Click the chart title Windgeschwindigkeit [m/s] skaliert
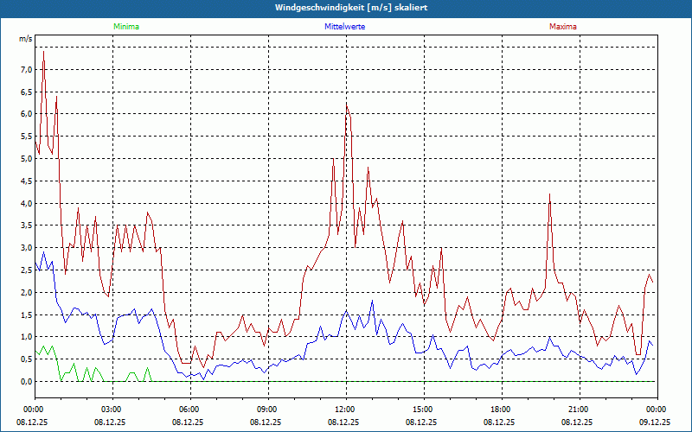692x432 pixels. click(345, 8)
